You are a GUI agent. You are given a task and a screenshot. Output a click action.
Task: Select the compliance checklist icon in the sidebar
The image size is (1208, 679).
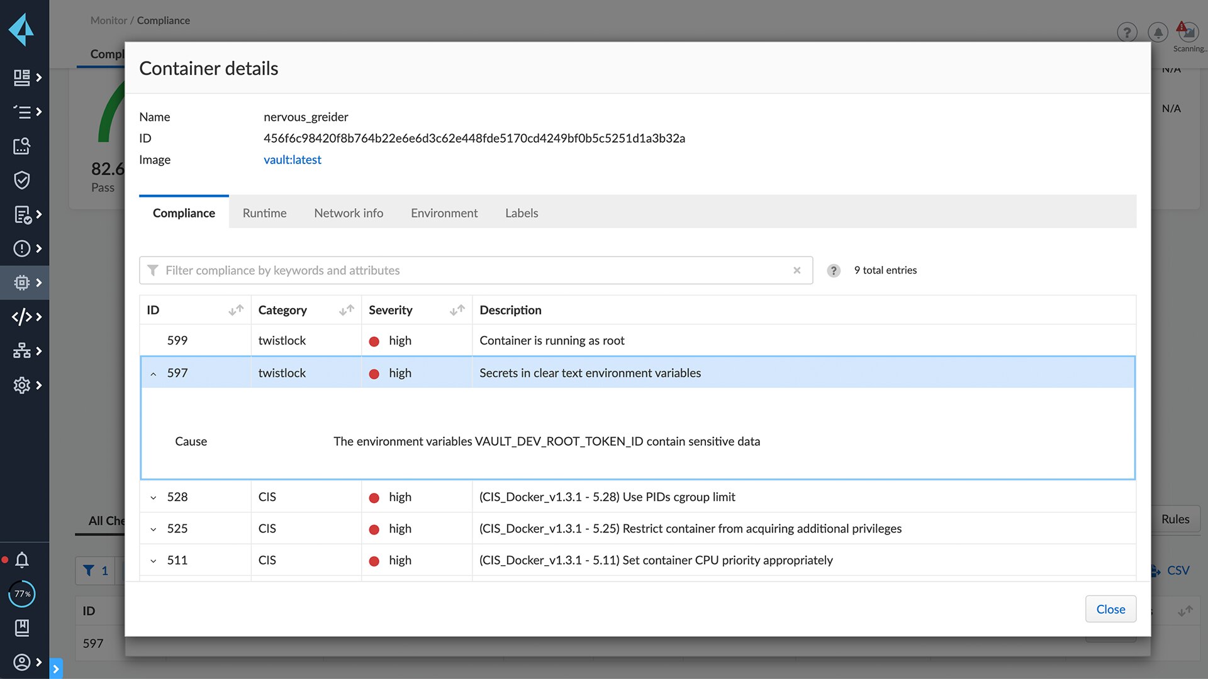tap(23, 215)
